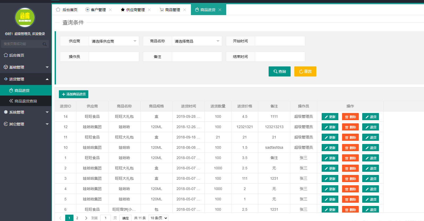
Task: Close the 商品进货 tab
Action: pos(220,10)
